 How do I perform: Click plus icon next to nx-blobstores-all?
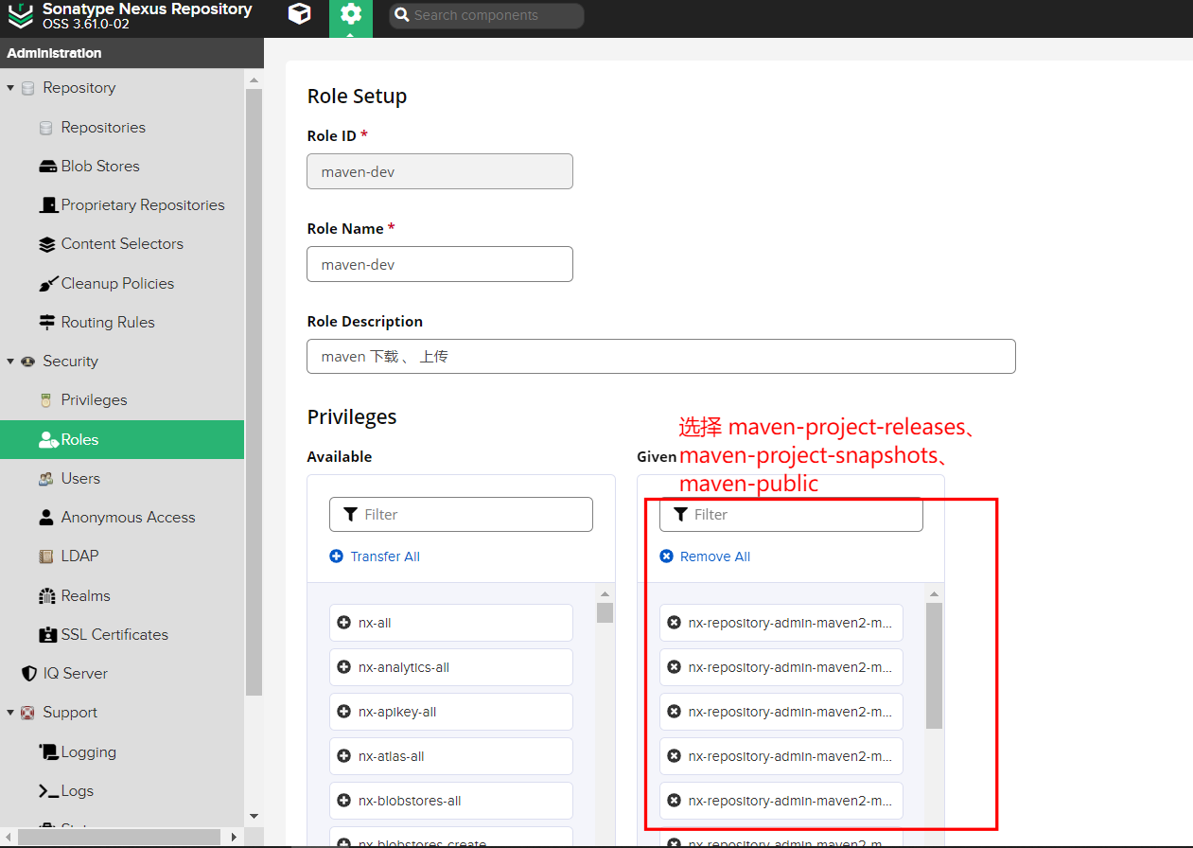343,801
